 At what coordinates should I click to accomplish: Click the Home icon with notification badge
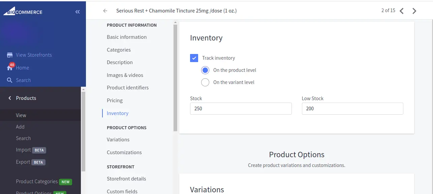click(10, 68)
